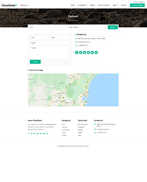Click the footer phone number
The width and height of the screenshot is (147, 182).
pyautogui.click(x=102, y=133)
